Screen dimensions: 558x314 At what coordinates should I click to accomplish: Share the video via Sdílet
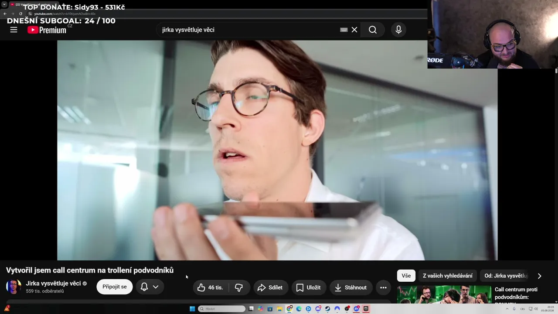pos(271,287)
